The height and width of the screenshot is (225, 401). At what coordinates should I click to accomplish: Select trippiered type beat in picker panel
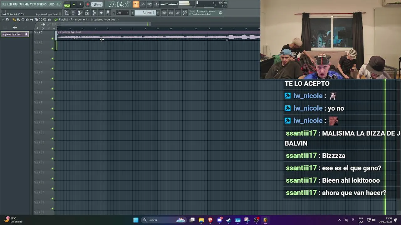point(14,34)
